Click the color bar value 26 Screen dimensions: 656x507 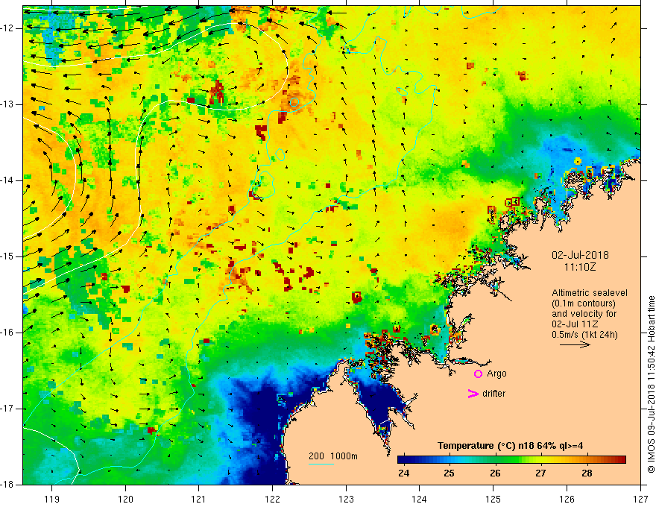(x=495, y=473)
